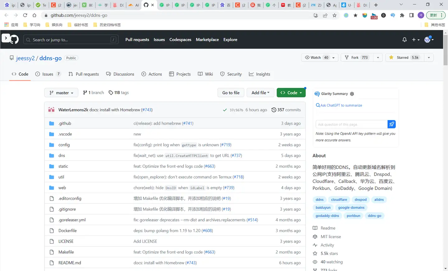Switch to the Issues tab
Viewport: 448px width, 271px height.
pyautogui.click(x=48, y=74)
